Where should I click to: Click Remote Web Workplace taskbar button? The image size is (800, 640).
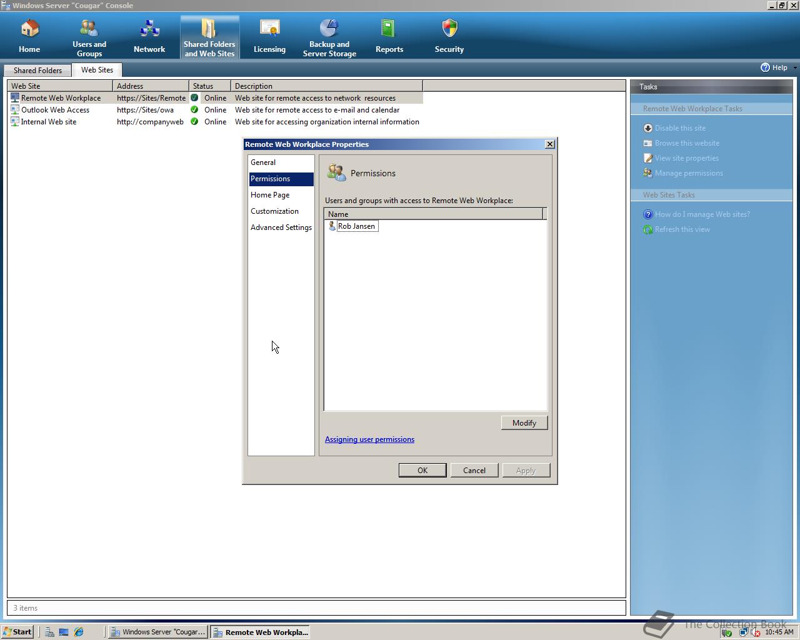(x=261, y=632)
